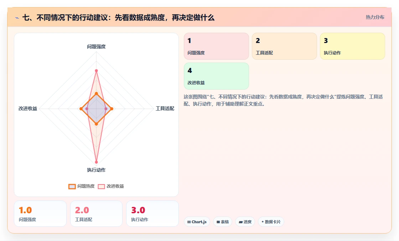Click the Chart.js tag icon
This screenshot has width=399, height=241.
(x=189, y=222)
